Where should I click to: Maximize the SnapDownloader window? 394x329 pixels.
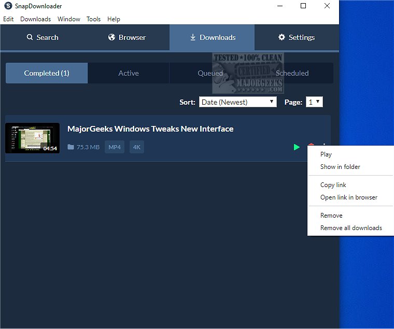pos(303,6)
